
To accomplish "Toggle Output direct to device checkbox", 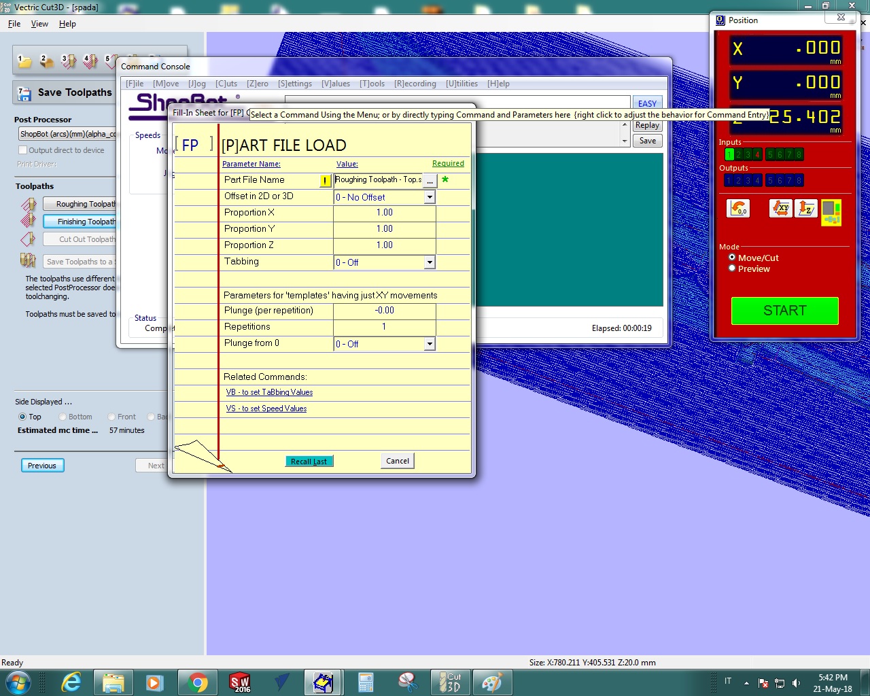I will click(23, 150).
